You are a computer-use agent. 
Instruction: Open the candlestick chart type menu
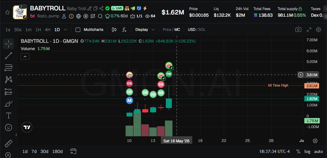(114, 30)
